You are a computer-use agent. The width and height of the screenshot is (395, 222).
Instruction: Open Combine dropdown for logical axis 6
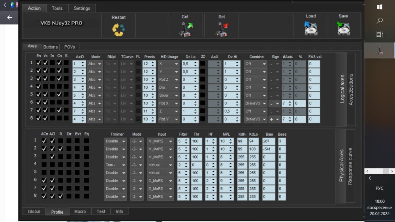pos(256,103)
